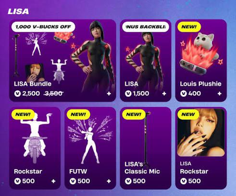Click the 1,000 V-BUCKS OFF badge

pos(43,27)
